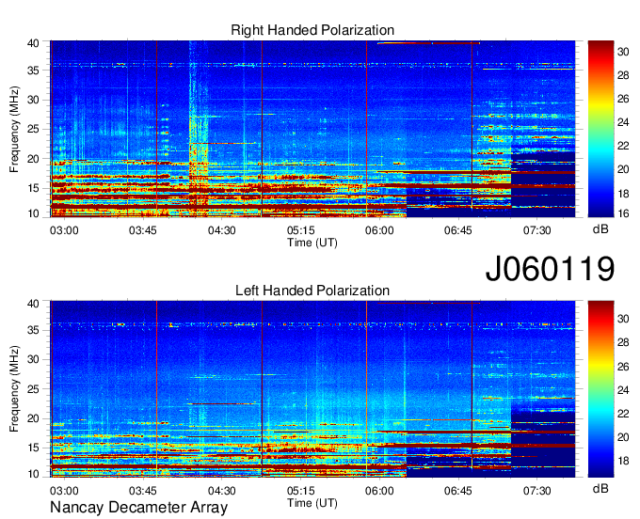Click the Left Handed plot's color scale bar
Screen dimensions: 640x519
pyautogui.click(x=600, y=389)
